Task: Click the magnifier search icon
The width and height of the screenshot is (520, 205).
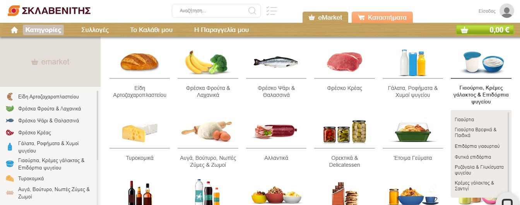Action: point(252,11)
